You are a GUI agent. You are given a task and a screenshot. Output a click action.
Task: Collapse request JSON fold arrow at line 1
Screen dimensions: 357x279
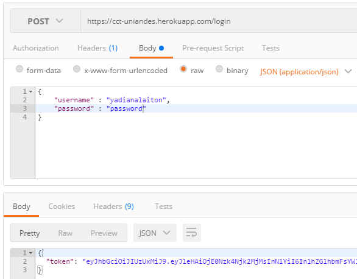pos(30,92)
